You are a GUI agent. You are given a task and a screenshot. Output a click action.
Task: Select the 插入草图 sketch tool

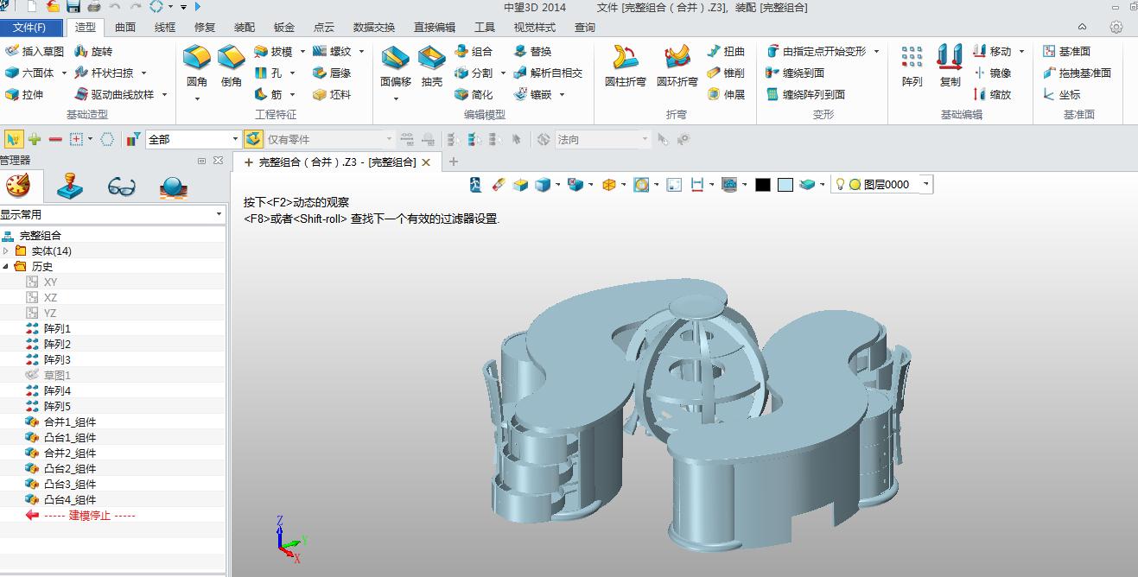coord(35,52)
